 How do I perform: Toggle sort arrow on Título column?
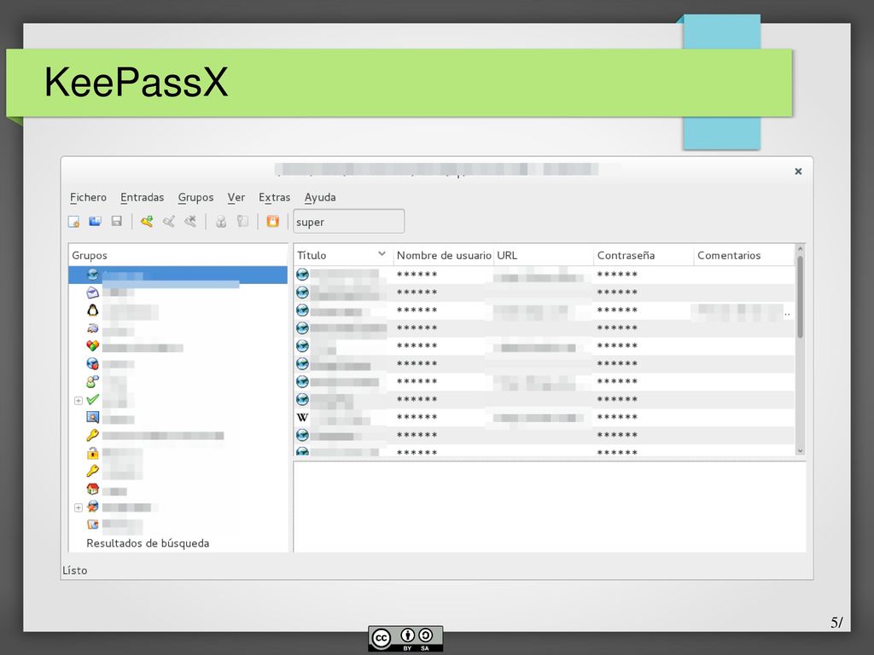pos(382,254)
